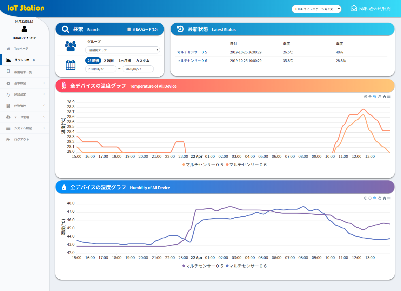The image size is (401, 291).
Task: Zoom out on temperature graph
Action: click(x=370, y=97)
